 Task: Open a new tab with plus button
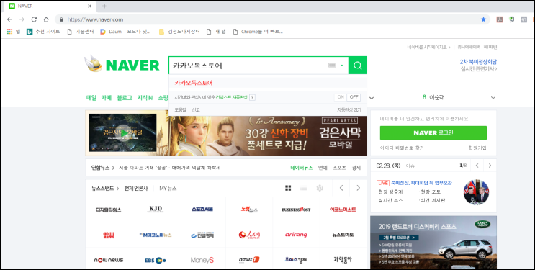coord(104,6)
